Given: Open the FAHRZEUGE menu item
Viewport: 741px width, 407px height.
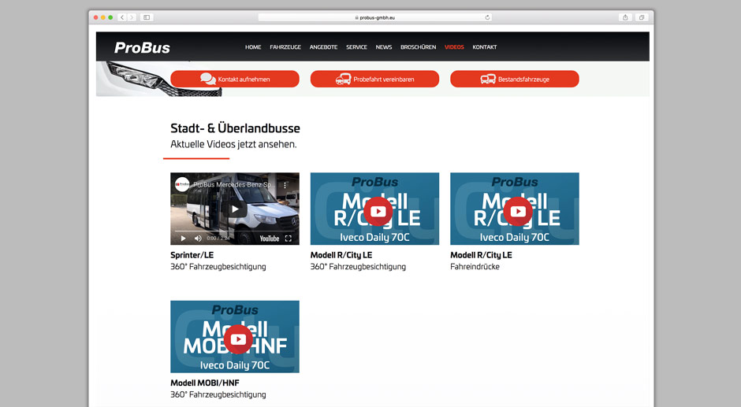Looking at the screenshot, I should coord(285,47).
